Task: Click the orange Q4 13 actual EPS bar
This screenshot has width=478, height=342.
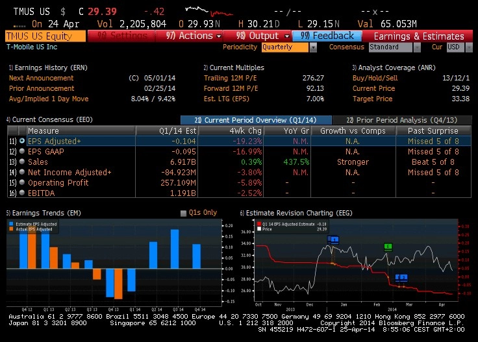Action: point(118,284)
